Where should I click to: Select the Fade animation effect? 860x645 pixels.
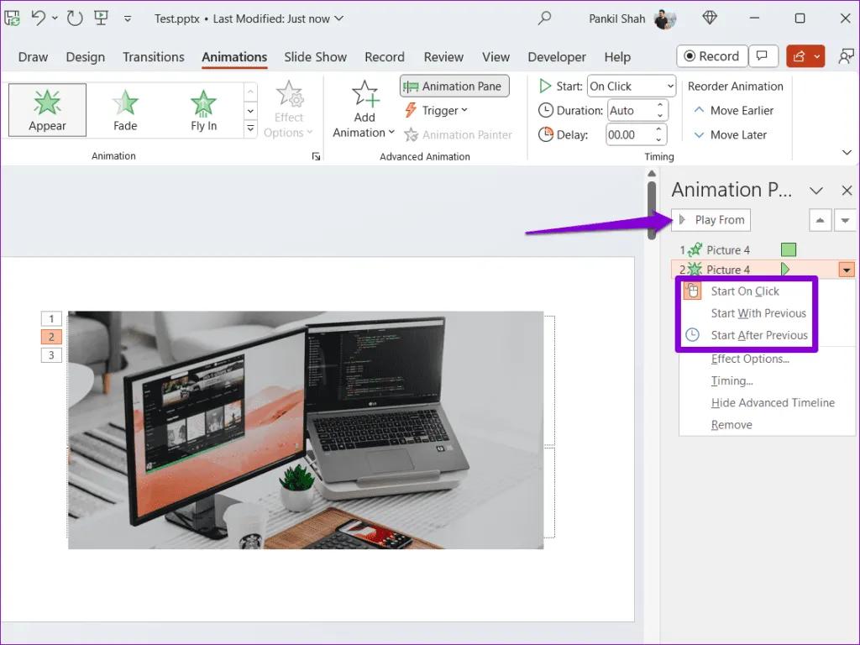[x=125, y=109]
